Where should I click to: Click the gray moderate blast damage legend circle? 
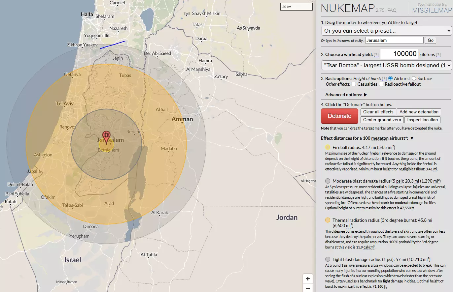pos(328,181)
